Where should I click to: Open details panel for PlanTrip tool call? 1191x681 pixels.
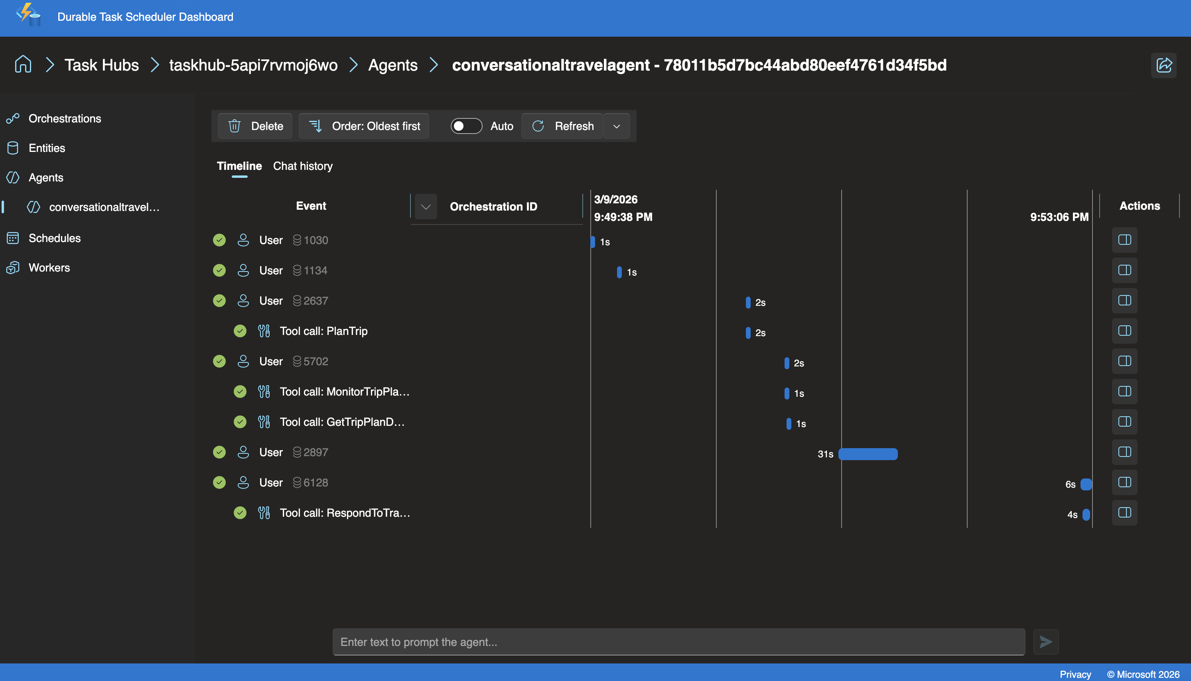[x=1124, y=331]
